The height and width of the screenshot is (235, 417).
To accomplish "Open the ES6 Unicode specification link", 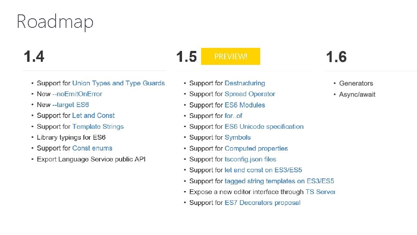I will pos(264,127).
